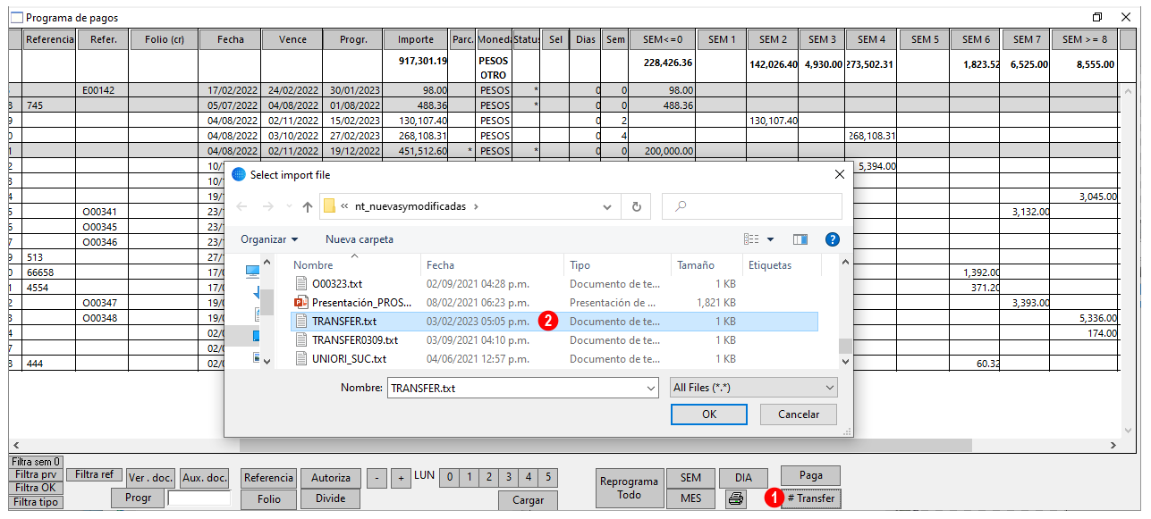Click the Downloads arrow icon in navigation pane
The width and height of the screenshot is (1151, 519).
(x=257, y=291)
